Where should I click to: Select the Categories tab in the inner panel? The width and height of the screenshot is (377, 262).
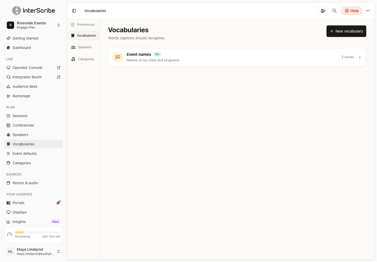coord(83,59)
